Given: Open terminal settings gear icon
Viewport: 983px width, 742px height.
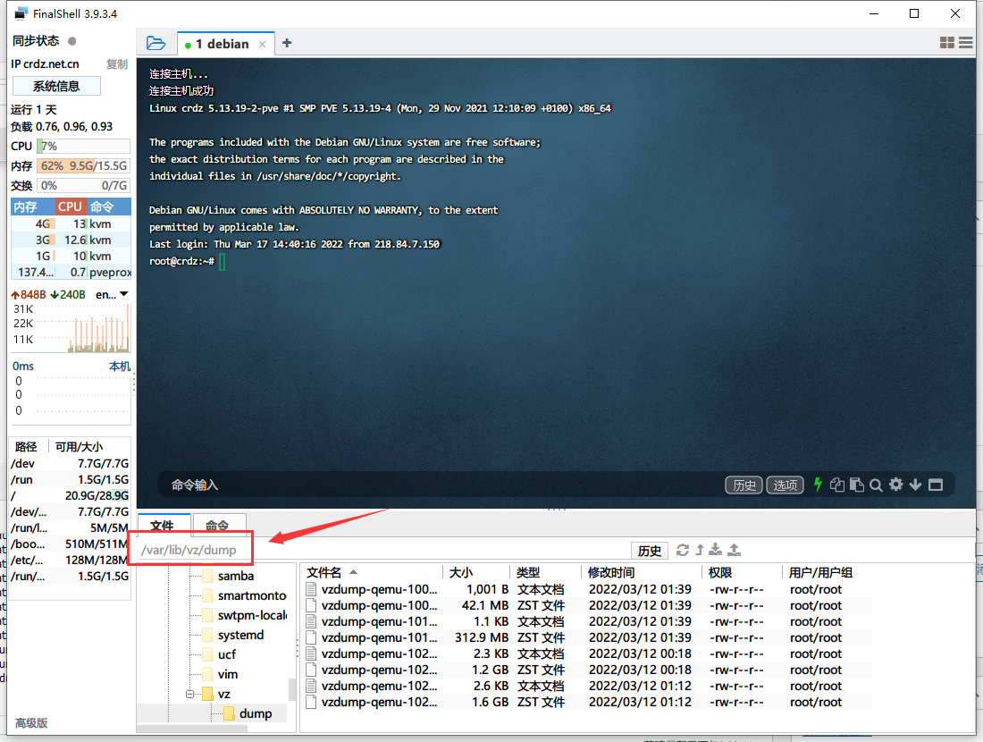Looking at the screenshot, I should click(895, 485).
